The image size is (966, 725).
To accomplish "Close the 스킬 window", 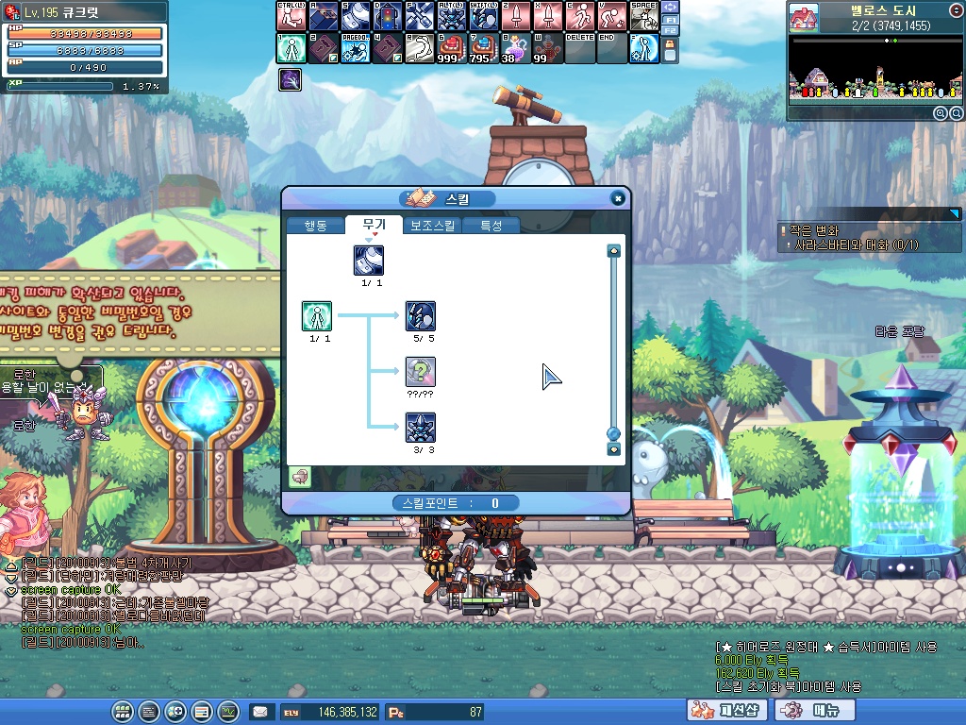I will pyautogui.click(x=618, y=198).
